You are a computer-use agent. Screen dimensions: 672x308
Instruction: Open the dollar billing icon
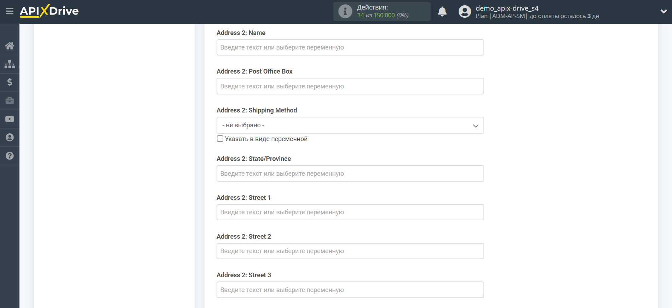pyautogui.click(x=10, y=82)
